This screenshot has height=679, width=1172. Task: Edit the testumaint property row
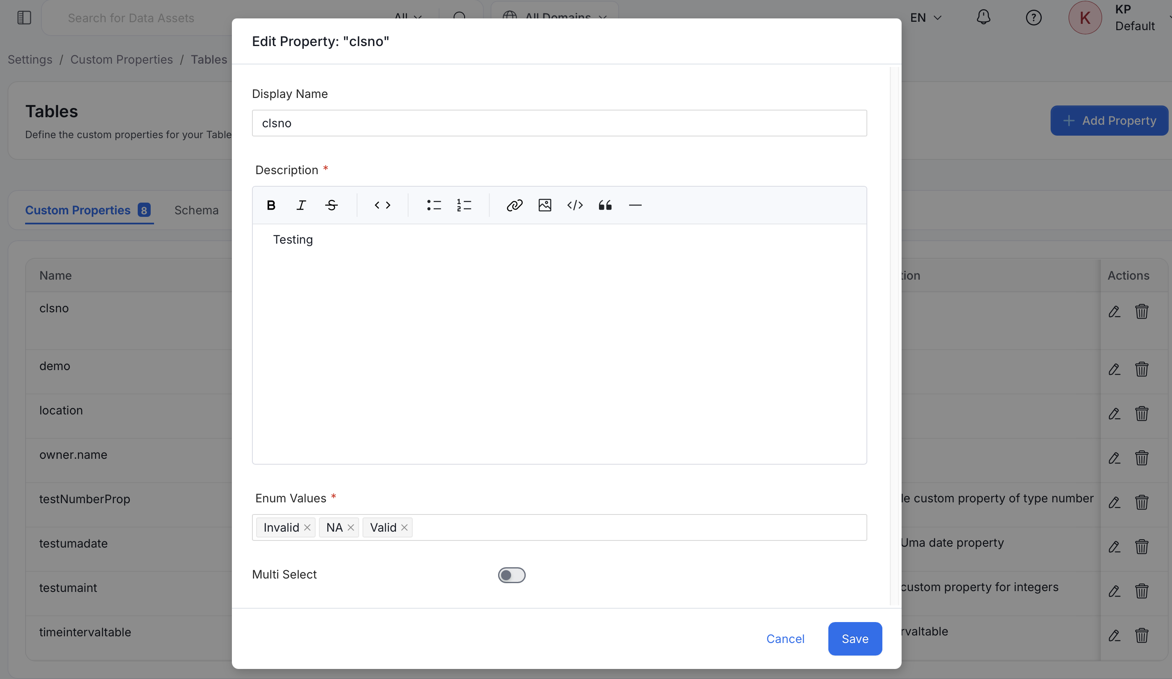click(x=1114, y=592)
